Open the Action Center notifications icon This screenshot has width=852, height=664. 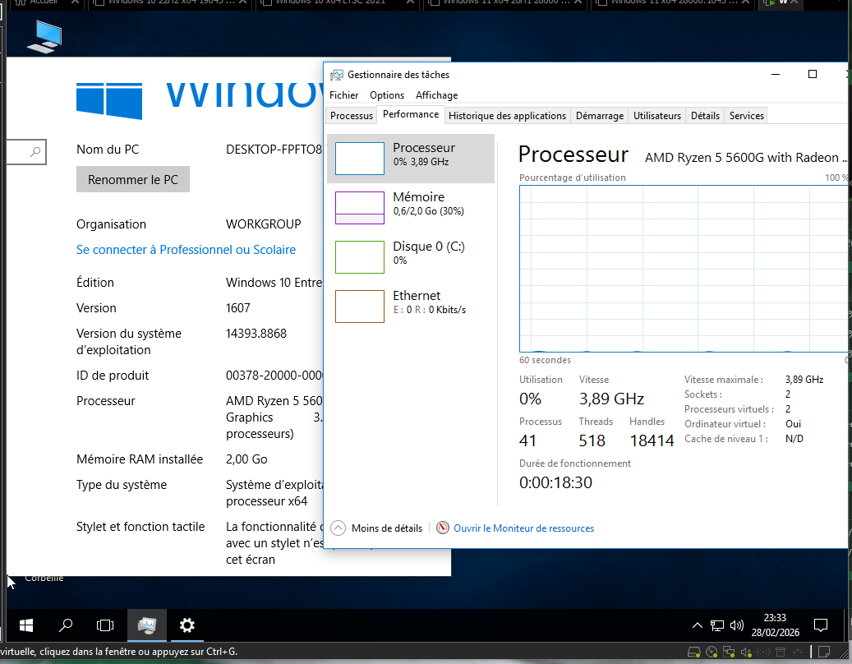[x=821, y=625]
